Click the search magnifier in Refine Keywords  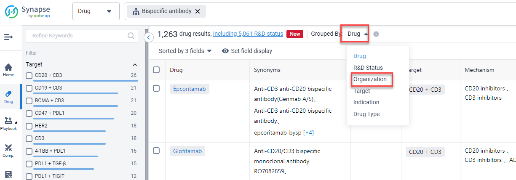pyautogui.click(x=131, y=36)
